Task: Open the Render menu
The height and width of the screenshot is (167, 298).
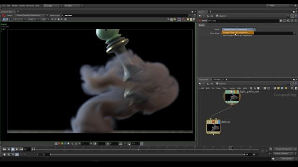Action: [x=14, y=6]
